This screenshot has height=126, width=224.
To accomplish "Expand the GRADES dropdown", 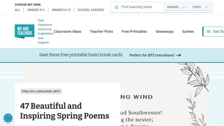I will tap(176, 7).
